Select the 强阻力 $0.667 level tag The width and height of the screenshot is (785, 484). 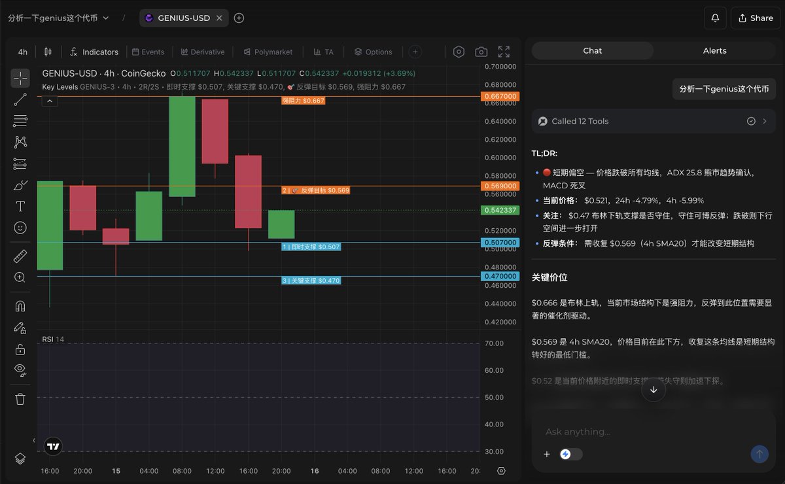[x=303, y=101]
